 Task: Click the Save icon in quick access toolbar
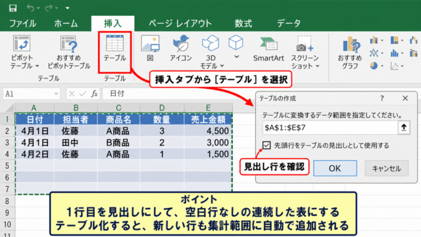pos(12,8)
